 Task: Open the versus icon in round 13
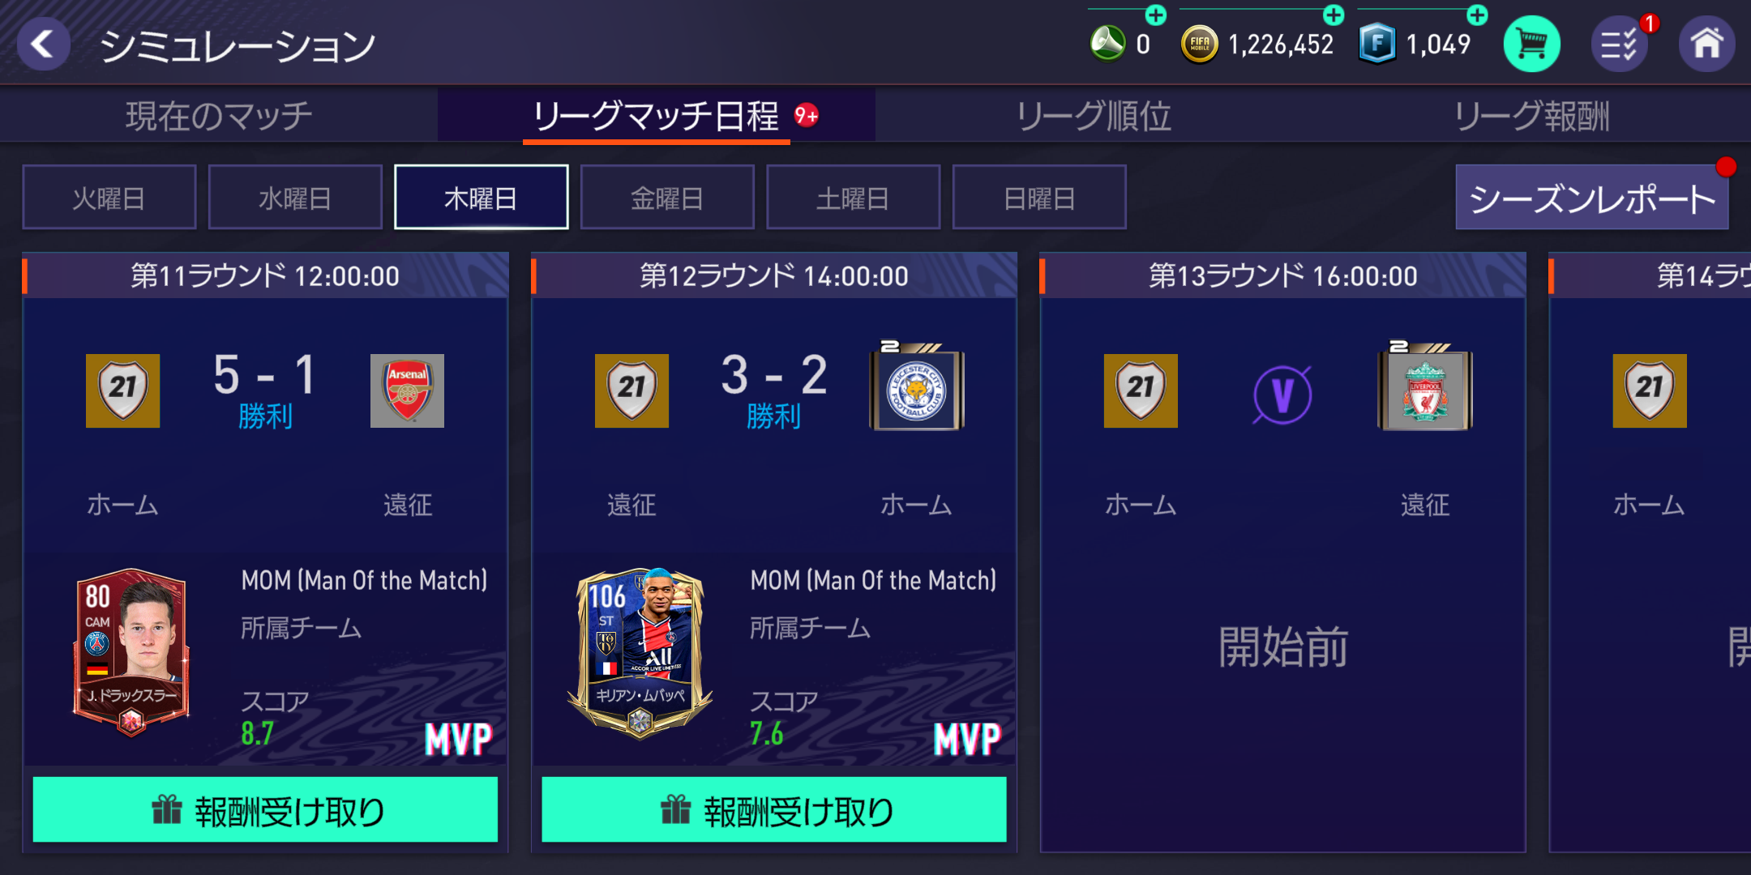1282,395
